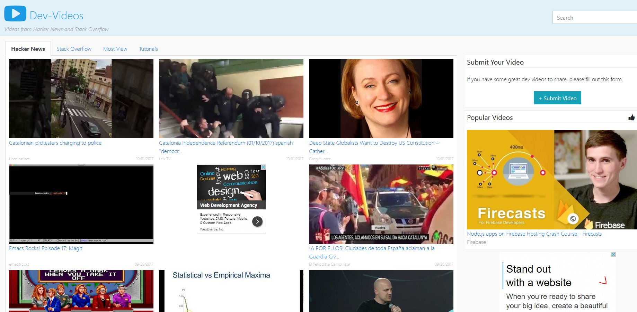Viewport: 637px width, 312px height.
Task: Play the Firecasts Firebase thumbnail
Action: click(552, 180)
